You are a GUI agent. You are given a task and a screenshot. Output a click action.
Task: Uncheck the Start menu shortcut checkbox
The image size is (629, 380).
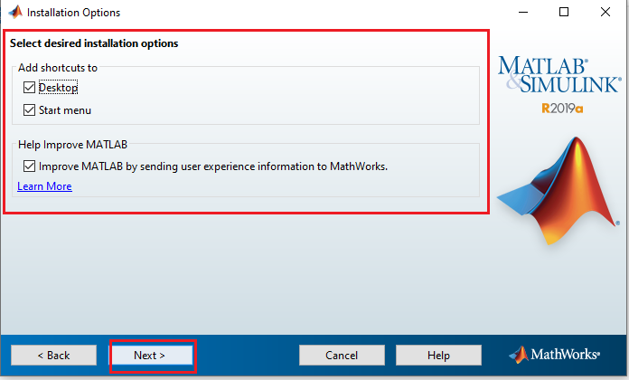tap(30, 110)
